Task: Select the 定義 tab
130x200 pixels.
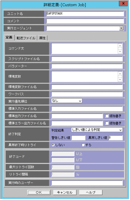Action: click(9, 37)
